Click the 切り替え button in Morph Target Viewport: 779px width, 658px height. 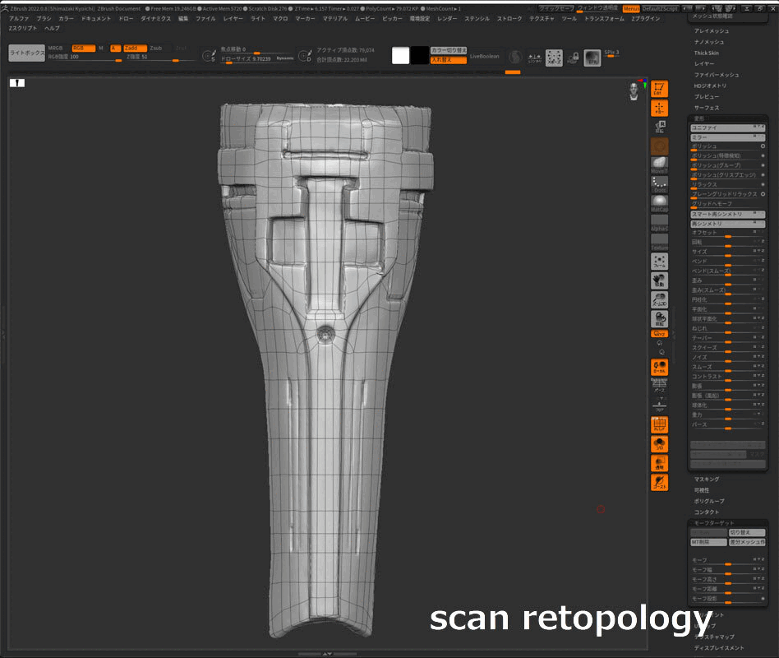(x=747, y=532)
